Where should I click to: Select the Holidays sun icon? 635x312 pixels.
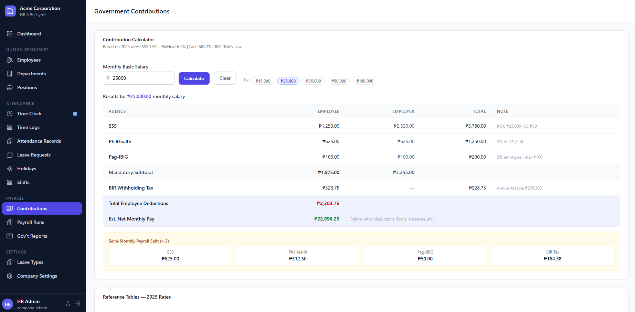(x=10, y=169)
